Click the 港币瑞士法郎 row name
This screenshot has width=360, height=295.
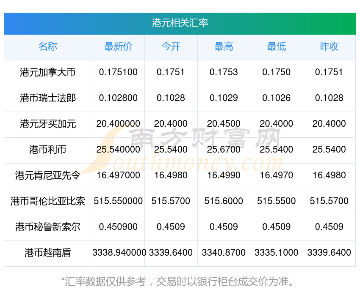[x=48, y=98]
